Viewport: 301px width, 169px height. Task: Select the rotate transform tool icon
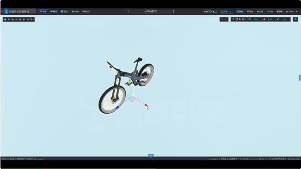(237, 19)
